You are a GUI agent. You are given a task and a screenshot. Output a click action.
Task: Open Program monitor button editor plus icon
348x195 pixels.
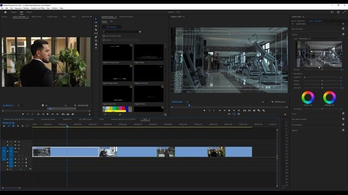(x=285, y=114)
